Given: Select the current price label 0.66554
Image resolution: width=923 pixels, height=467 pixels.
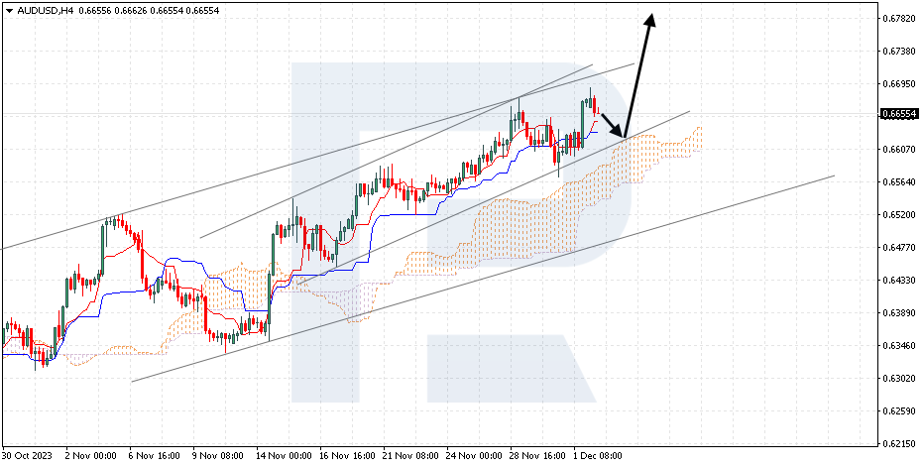Looking at the screenshot, I should coord(898,114).
